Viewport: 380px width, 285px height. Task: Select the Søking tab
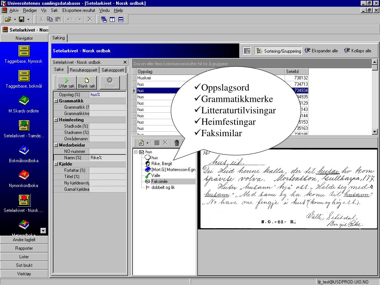59,38
